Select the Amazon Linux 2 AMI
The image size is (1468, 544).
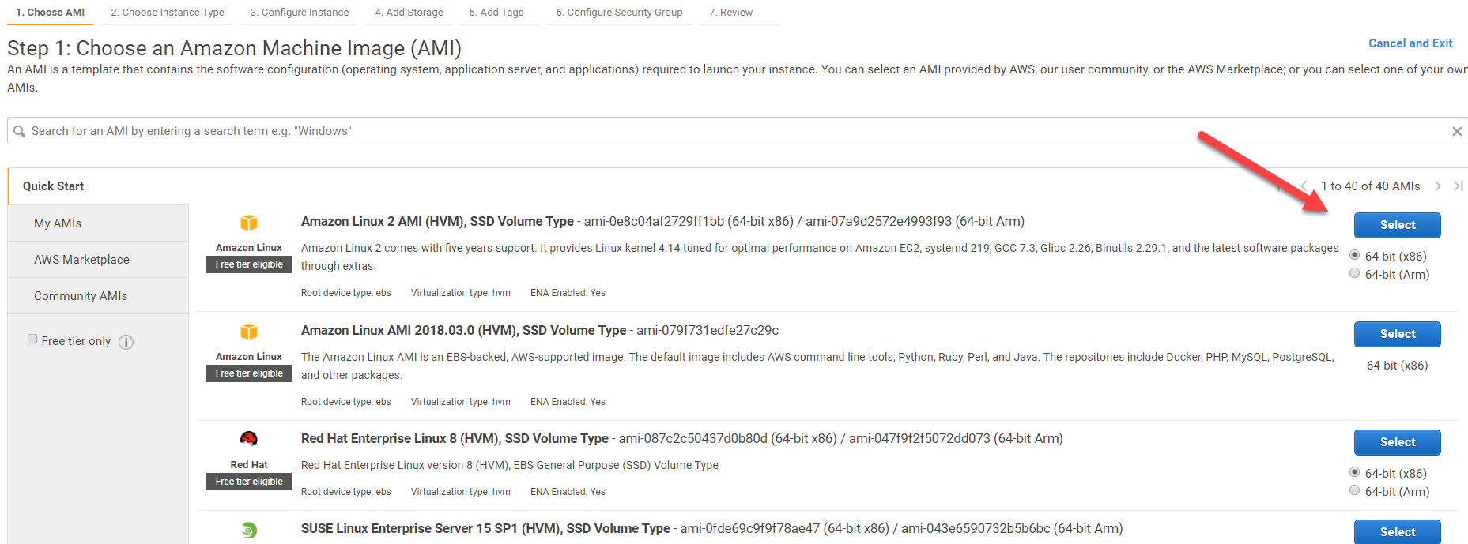(1398, 225)
